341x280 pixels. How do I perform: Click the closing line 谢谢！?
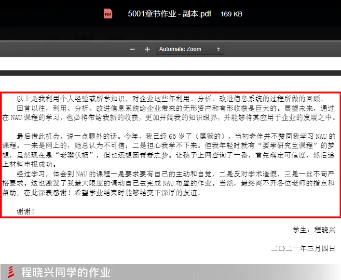(x=26, y=212)
